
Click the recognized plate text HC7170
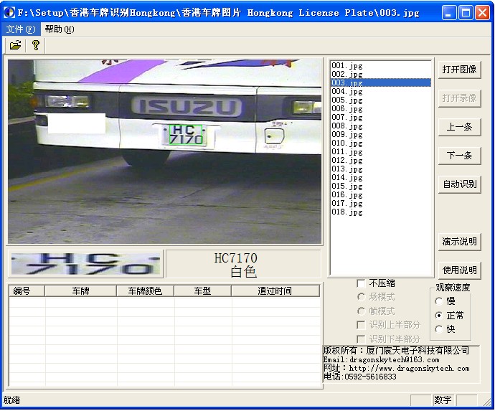(x=236, y=258)
